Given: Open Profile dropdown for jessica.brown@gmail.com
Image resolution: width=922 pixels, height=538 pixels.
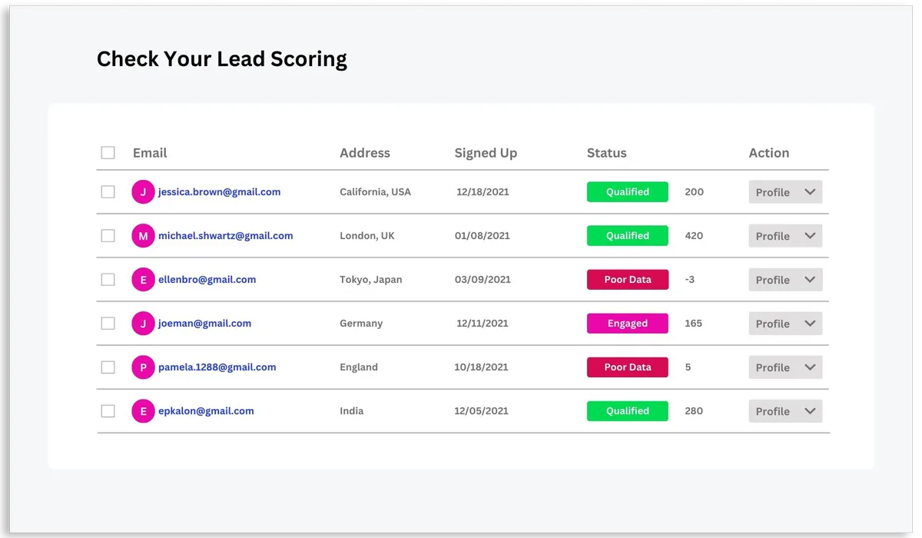Looking at the screenshot, I should pyautogui.click(x=785, y=192).
